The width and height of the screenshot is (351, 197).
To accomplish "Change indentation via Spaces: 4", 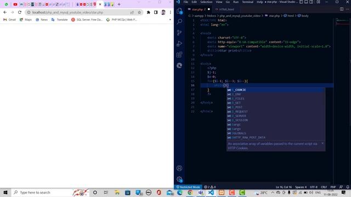I will tap(301, 187).
